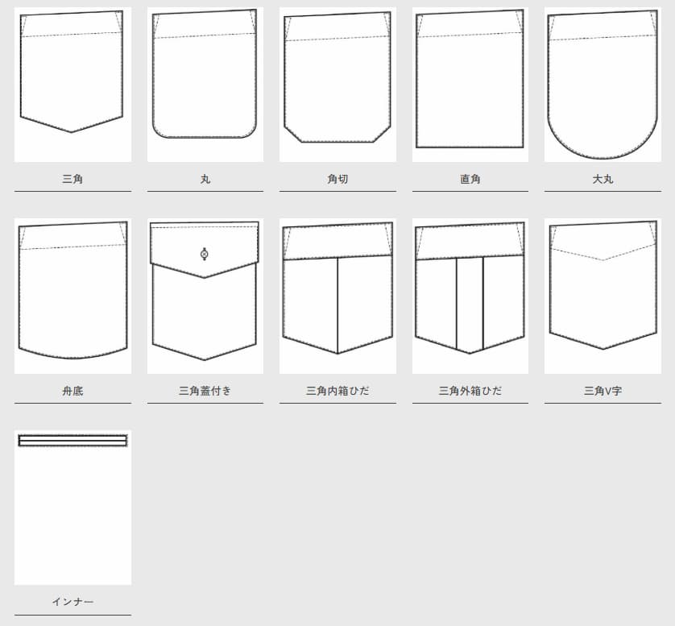Click the 直角 text label
Screen dimensions: 675x626
[470, 179]
